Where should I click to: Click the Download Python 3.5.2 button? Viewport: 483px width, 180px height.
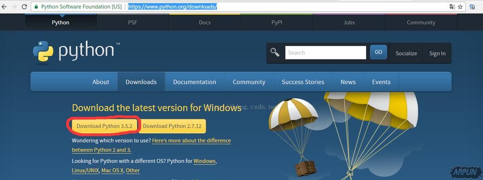104,126
